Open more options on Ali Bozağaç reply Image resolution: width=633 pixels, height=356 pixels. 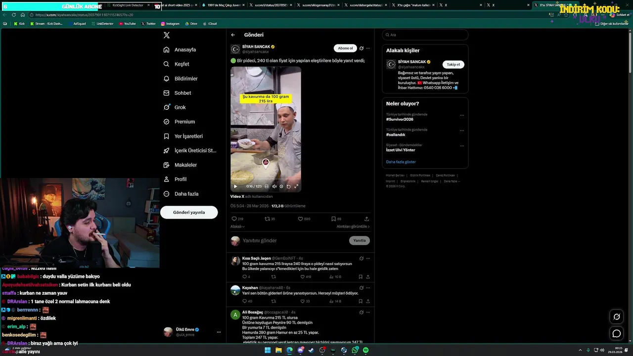(368, 312)
